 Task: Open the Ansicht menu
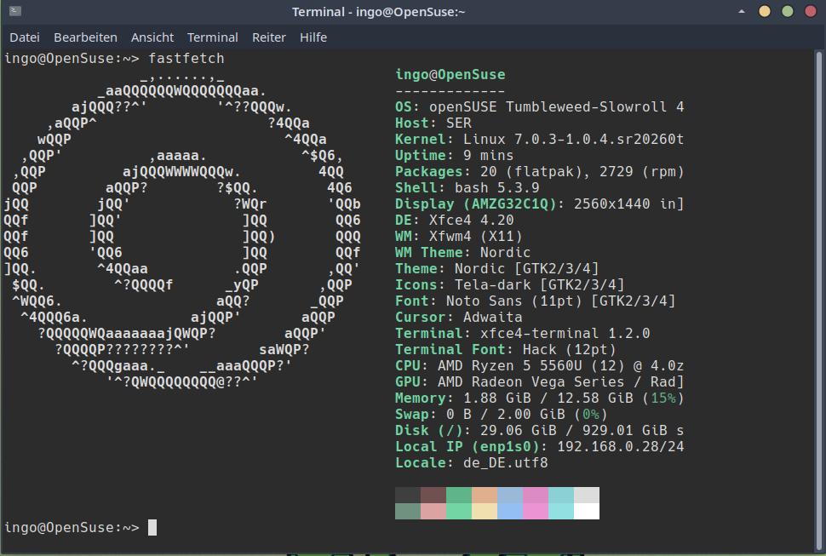pyautogui.click(x=152, y=37)
